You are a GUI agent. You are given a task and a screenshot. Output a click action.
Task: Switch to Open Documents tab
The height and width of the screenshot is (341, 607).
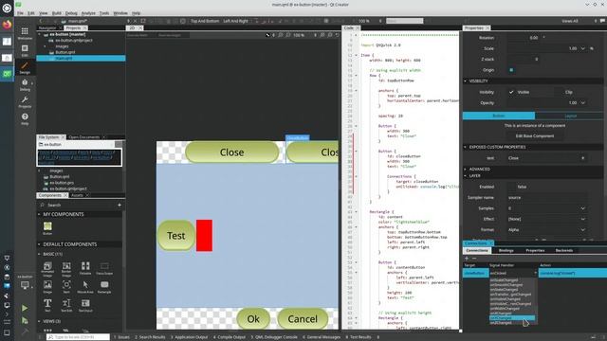click(x=84, y=137)
